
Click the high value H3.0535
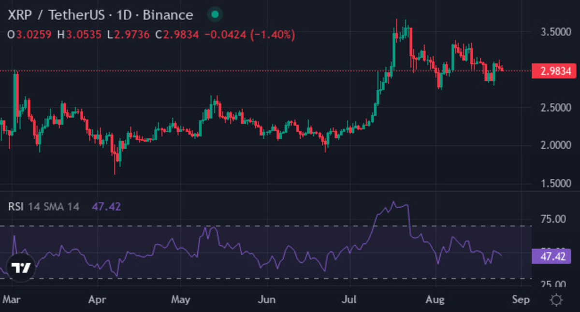(80, 35)
